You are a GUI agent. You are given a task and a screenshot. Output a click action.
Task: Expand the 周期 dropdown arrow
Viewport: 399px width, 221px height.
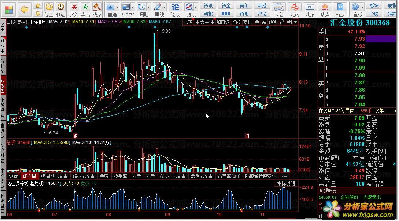coord(149,7)
